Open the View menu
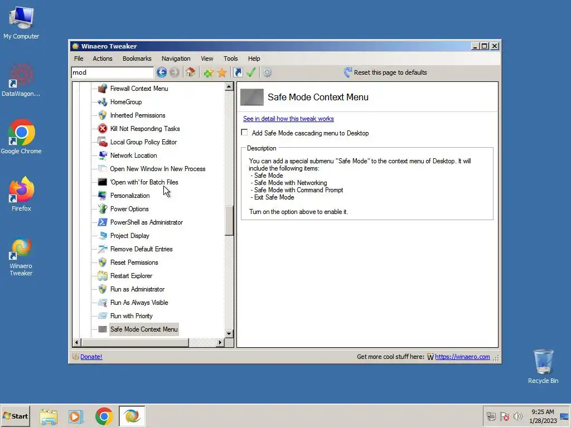The height and width of the screenshot is (428, 571). tap(207, 59)
